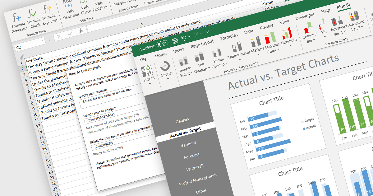
Task: Switch to the Data tab
Action: coord(249,31)
